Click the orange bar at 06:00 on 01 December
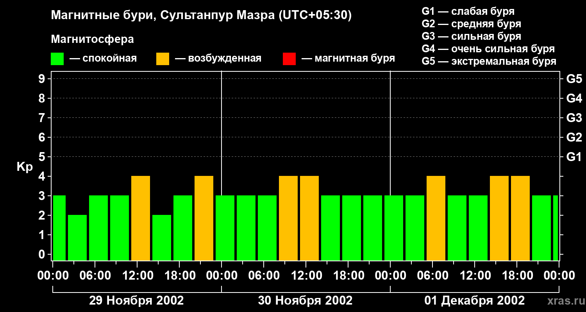Viewport: 586px width, 312px height. tap(436, 218)
